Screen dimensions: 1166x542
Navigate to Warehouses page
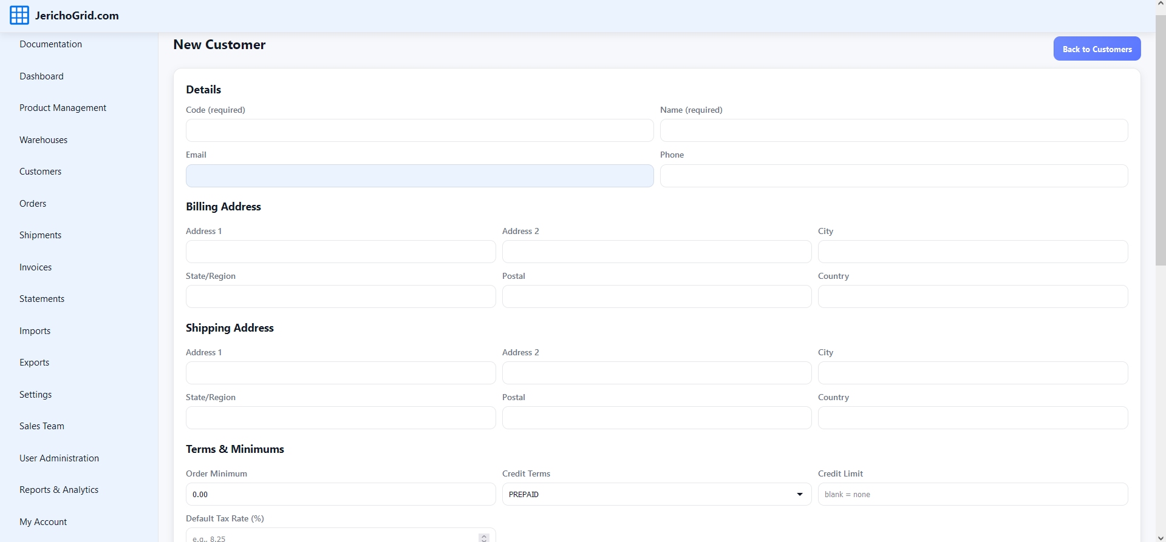43,140
